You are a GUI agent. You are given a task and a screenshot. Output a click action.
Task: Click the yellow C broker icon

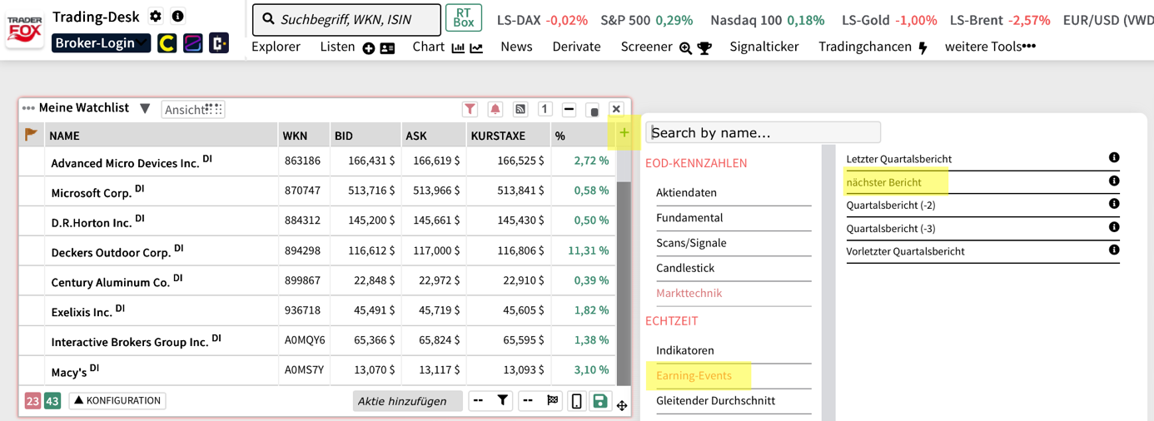(x=167, y=42)
